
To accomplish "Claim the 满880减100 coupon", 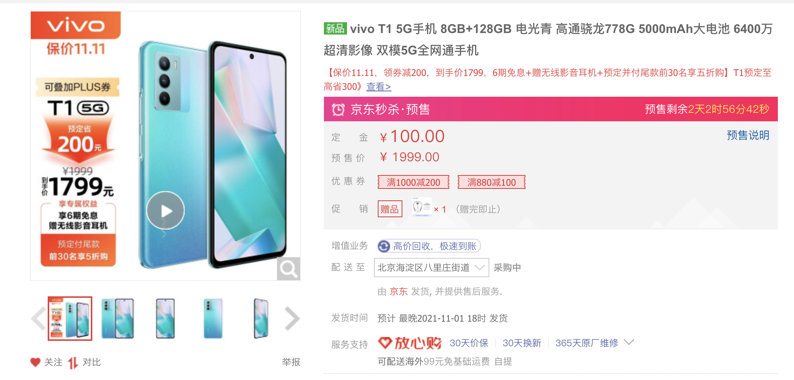I will (x=492, y=182).
